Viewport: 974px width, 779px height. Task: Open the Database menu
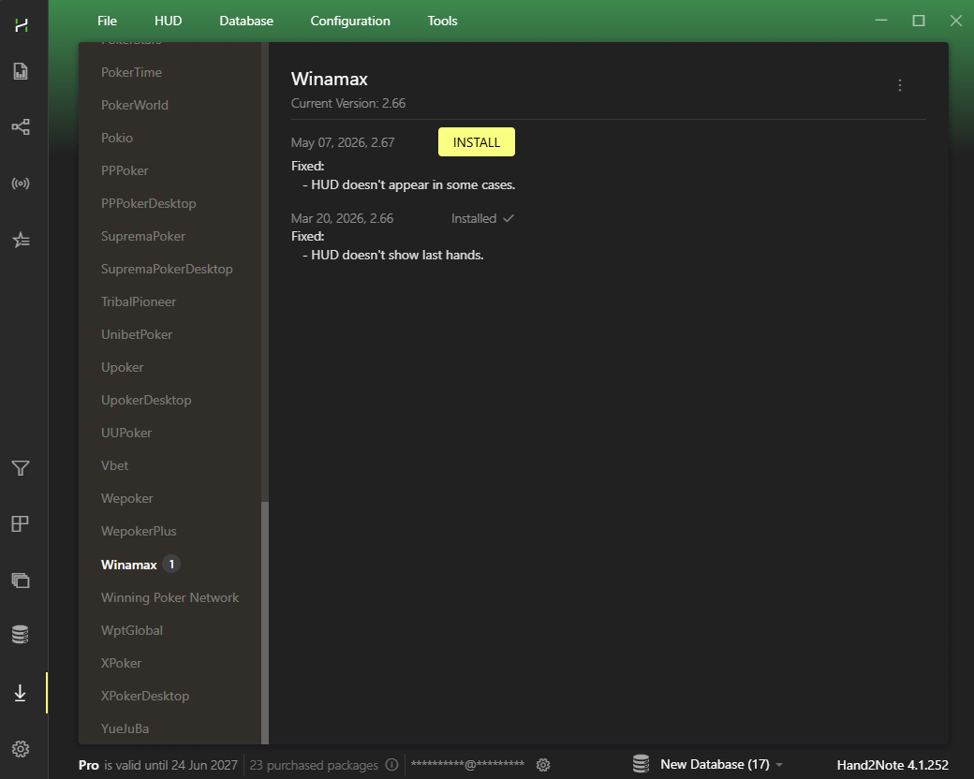[246, 22]
